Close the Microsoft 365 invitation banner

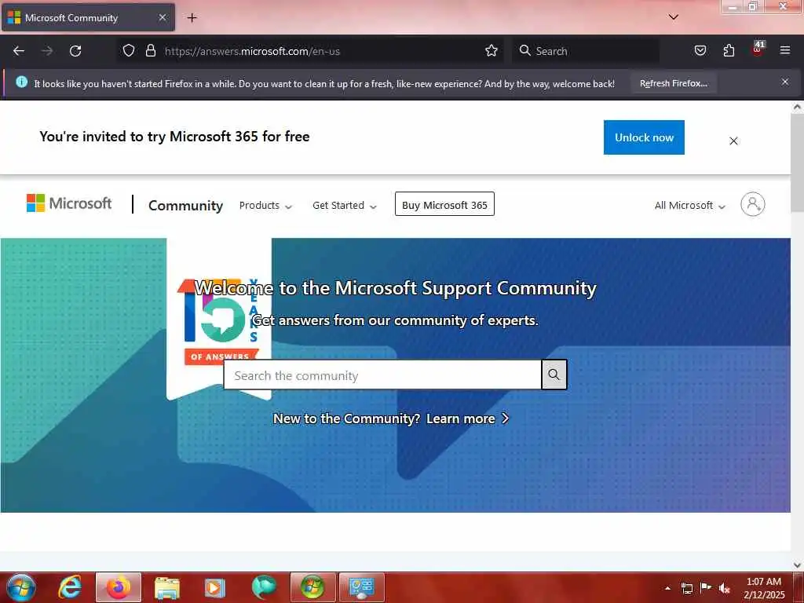coord(734,141)
